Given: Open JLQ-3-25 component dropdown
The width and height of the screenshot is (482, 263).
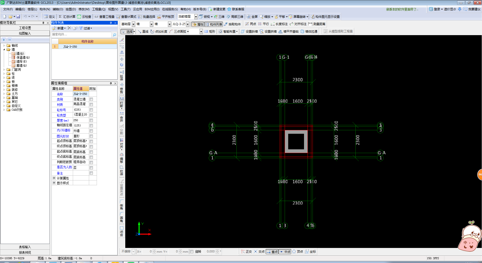Looking at the screenshot, I should [x=188, y=24].
